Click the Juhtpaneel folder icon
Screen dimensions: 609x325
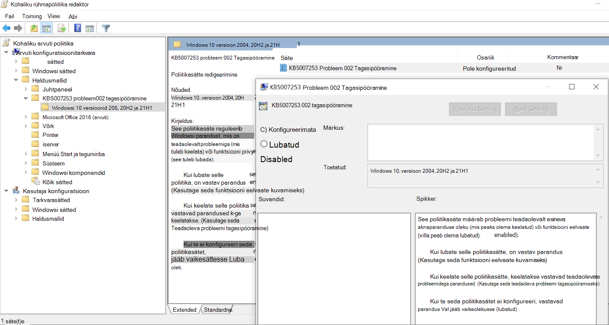pyautogui.click(x=35, y=89)
